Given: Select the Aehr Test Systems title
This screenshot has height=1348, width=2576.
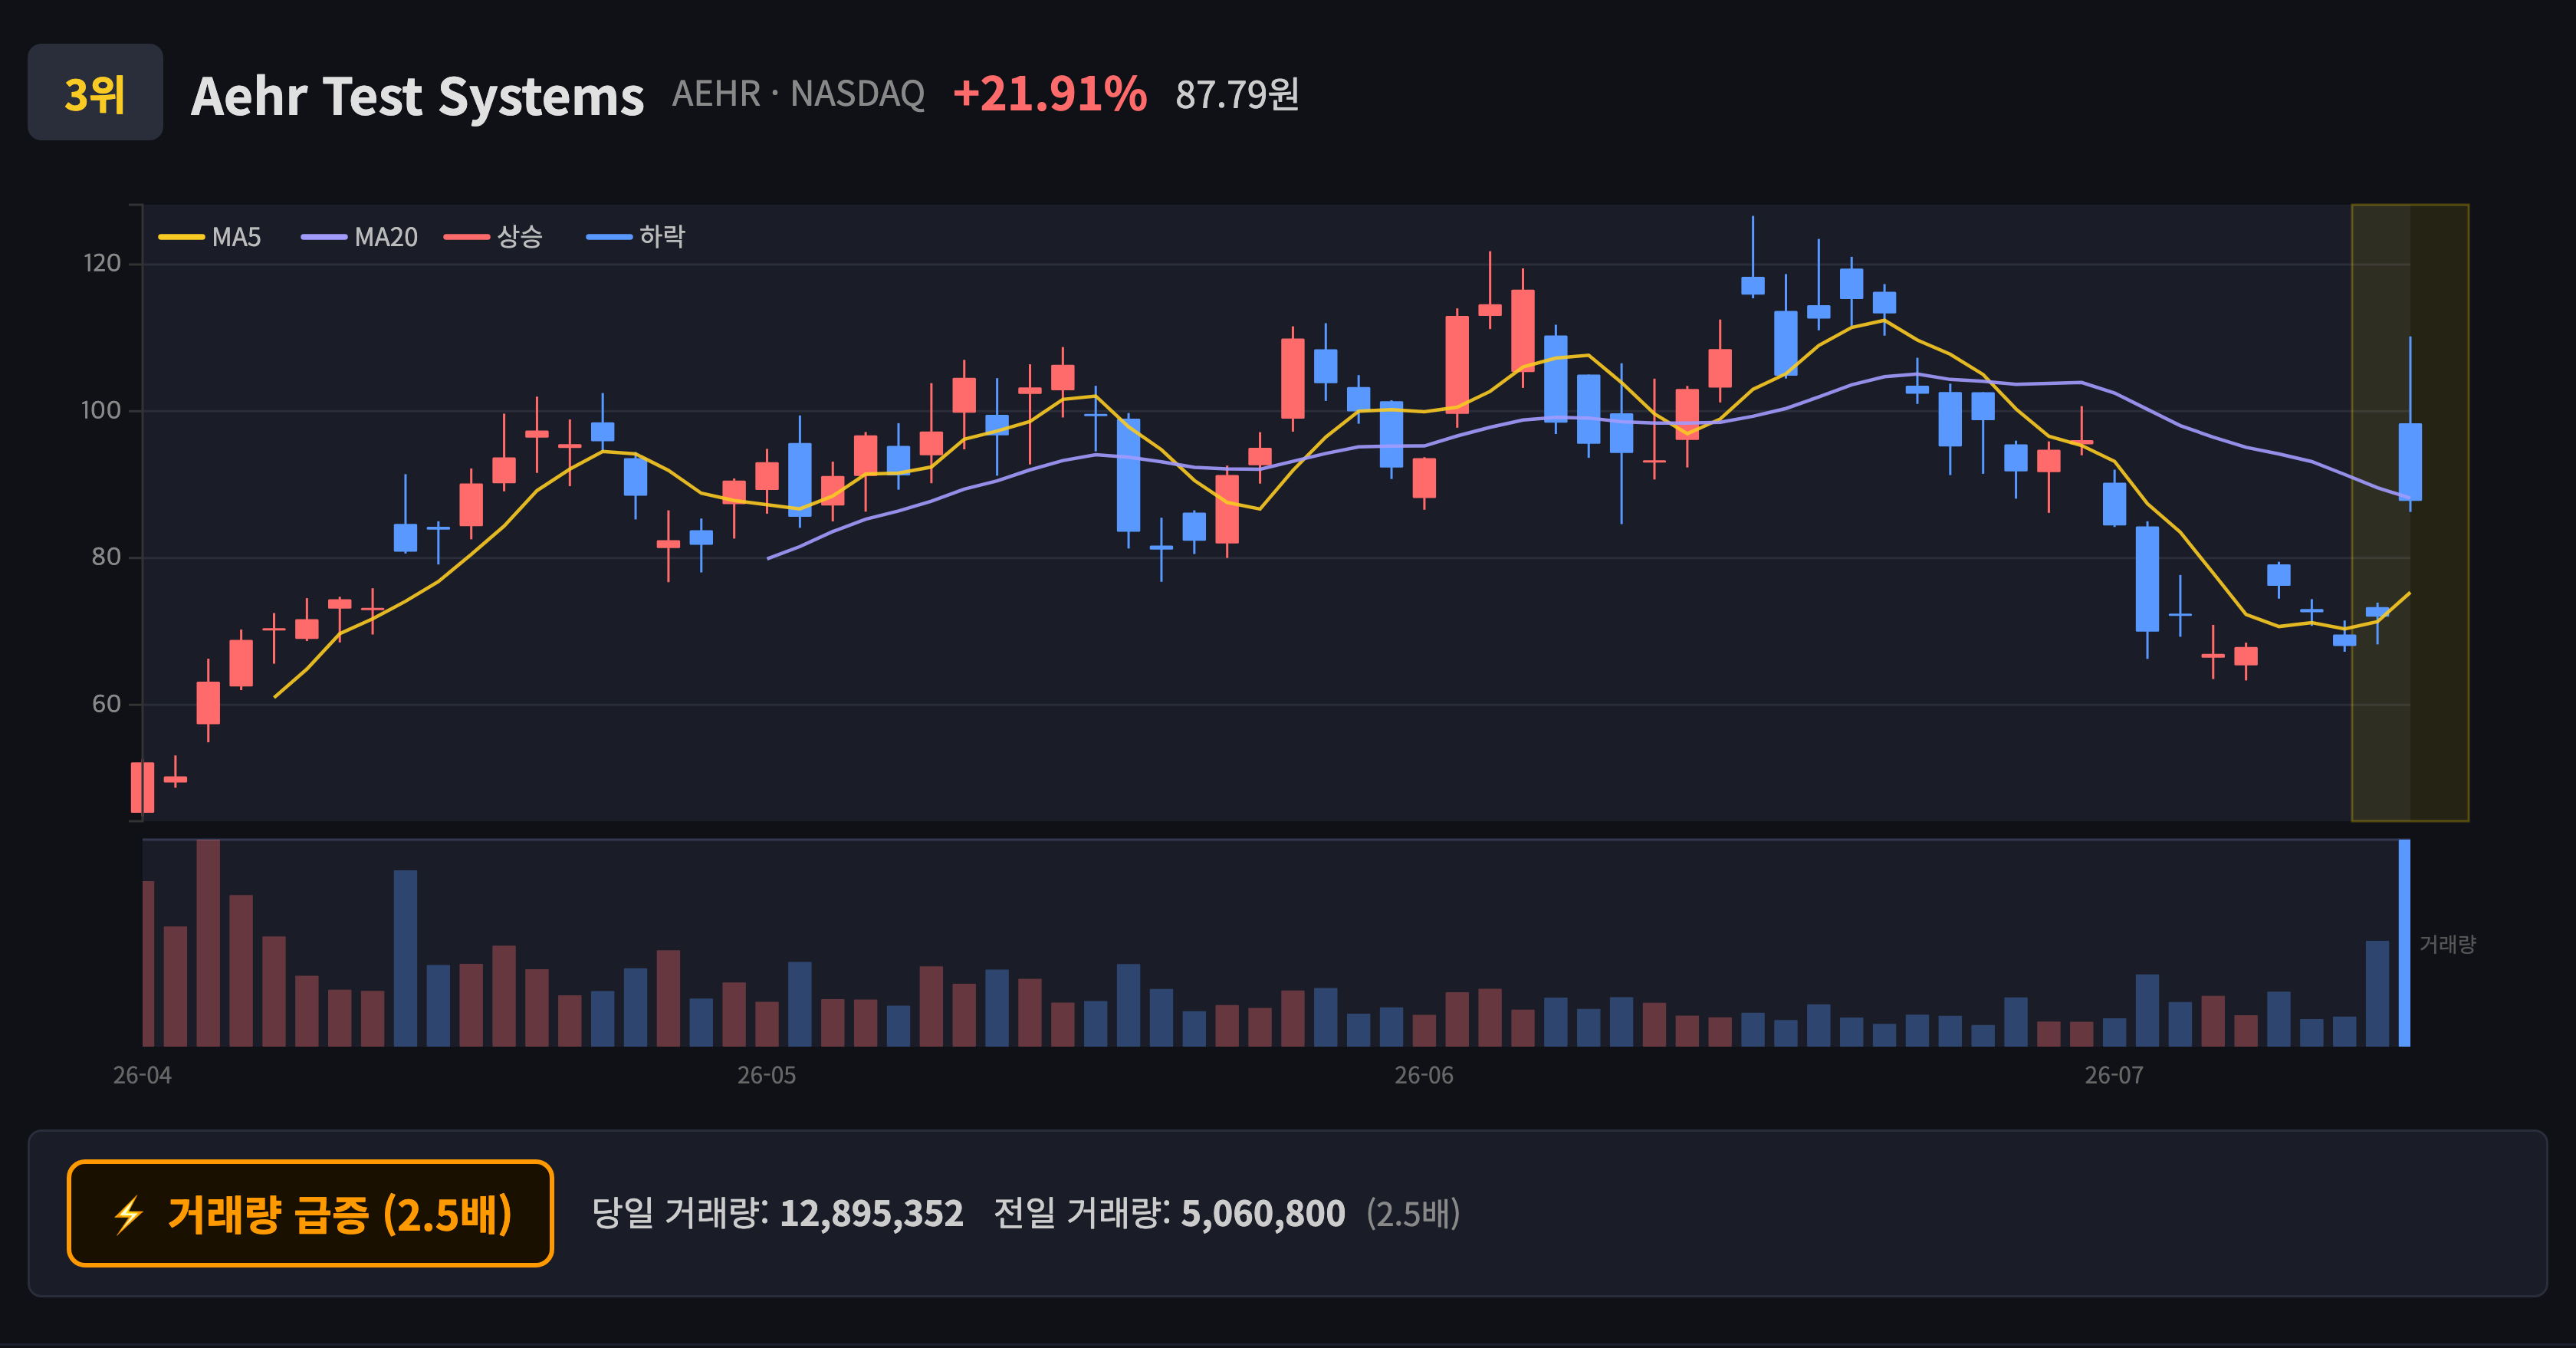Looking at the screenshot, I should 417,96.
